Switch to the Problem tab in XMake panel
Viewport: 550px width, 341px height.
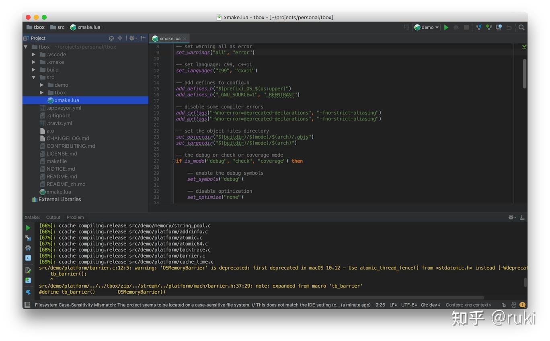coord(75,217)
